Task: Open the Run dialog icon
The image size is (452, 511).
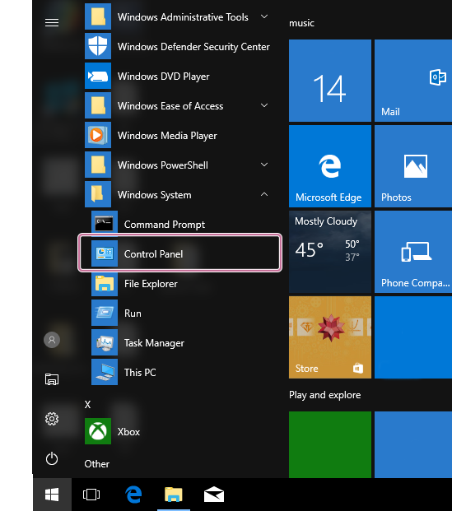Action: click(x=105, y=314)
